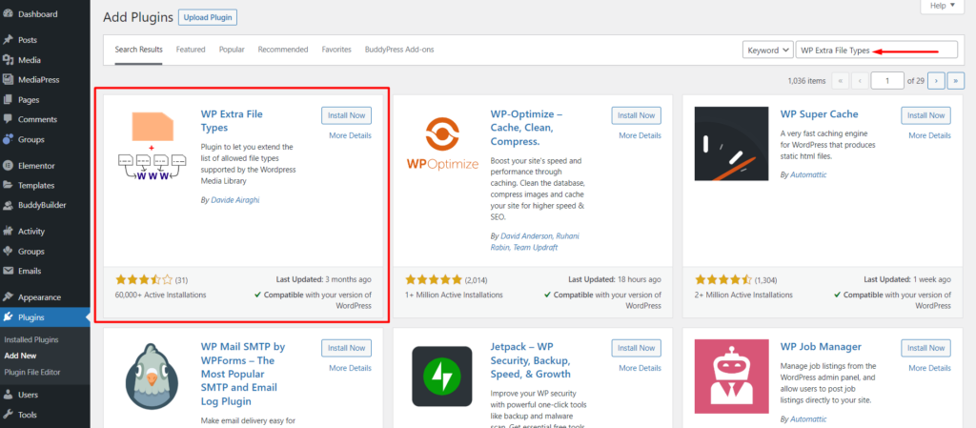The height and width of the screenshot is (428, 976).
Task: Click the Users icon
Action: tap(9, 395)
